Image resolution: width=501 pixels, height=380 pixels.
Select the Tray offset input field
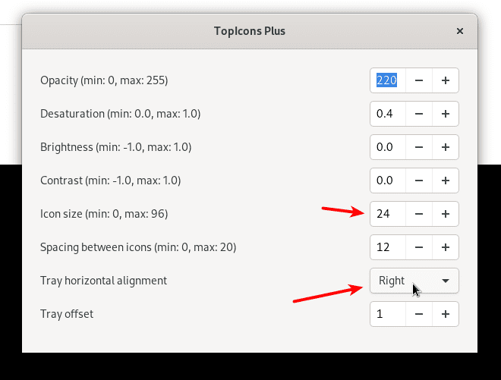pos(387,314)
